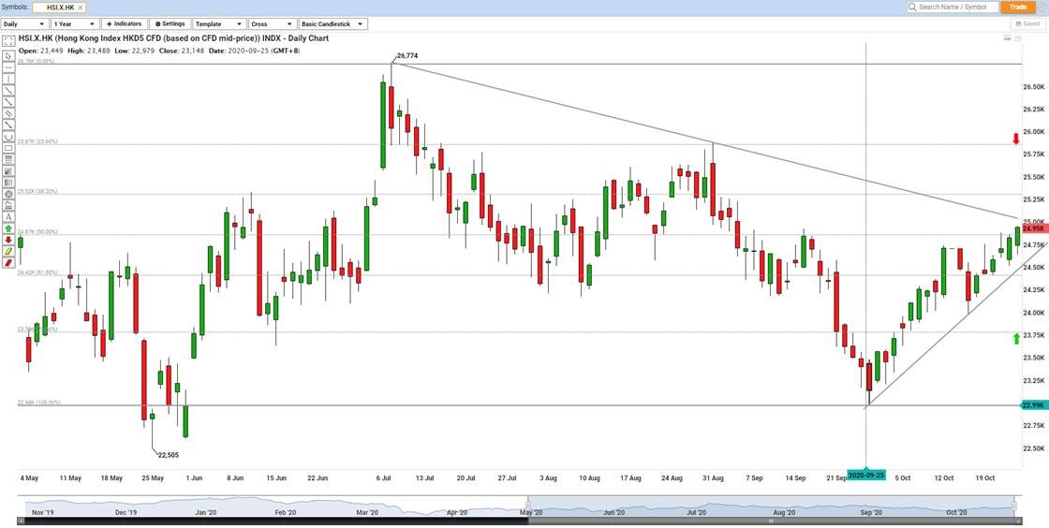Click the right handle of navigator range slider
The image size is (1049, 528).
pyautogui.click(x=1015, y=506)
